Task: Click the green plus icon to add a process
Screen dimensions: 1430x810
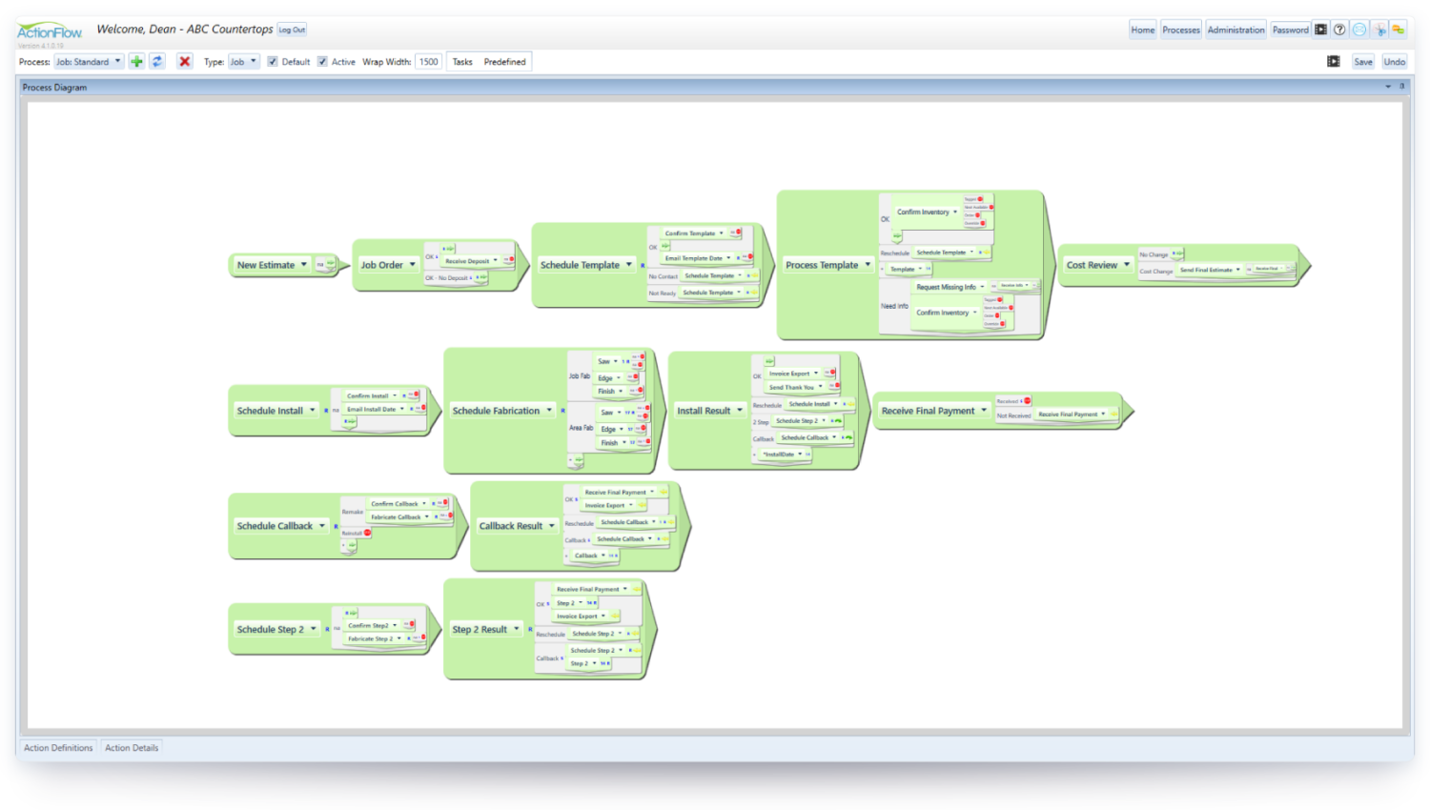Action: [136, 61]
